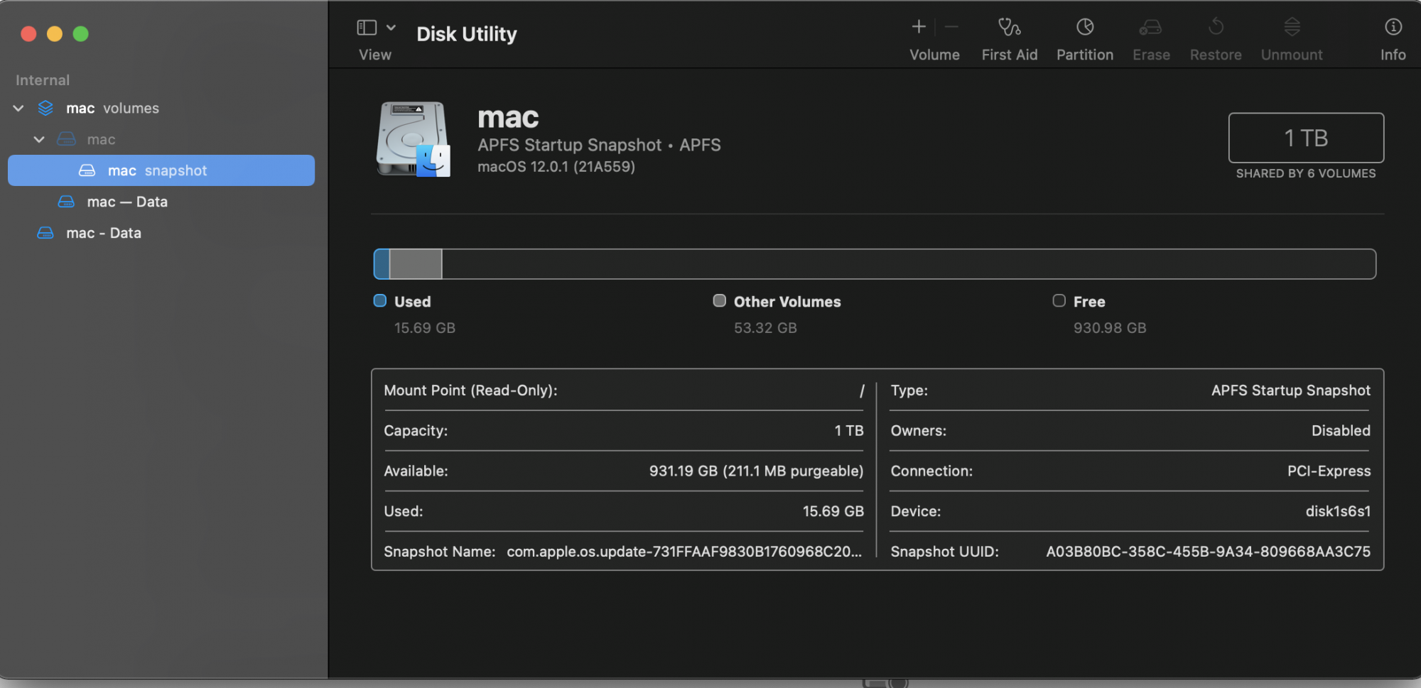Click the macOS 12.0.1 (21A559) text

tap(556, 167)
